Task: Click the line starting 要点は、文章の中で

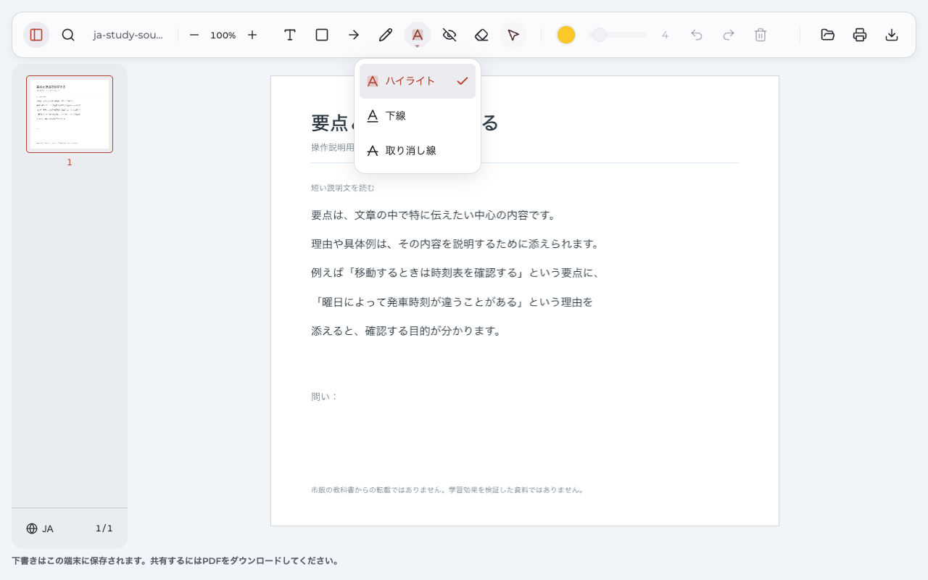Action: [434, 215]
